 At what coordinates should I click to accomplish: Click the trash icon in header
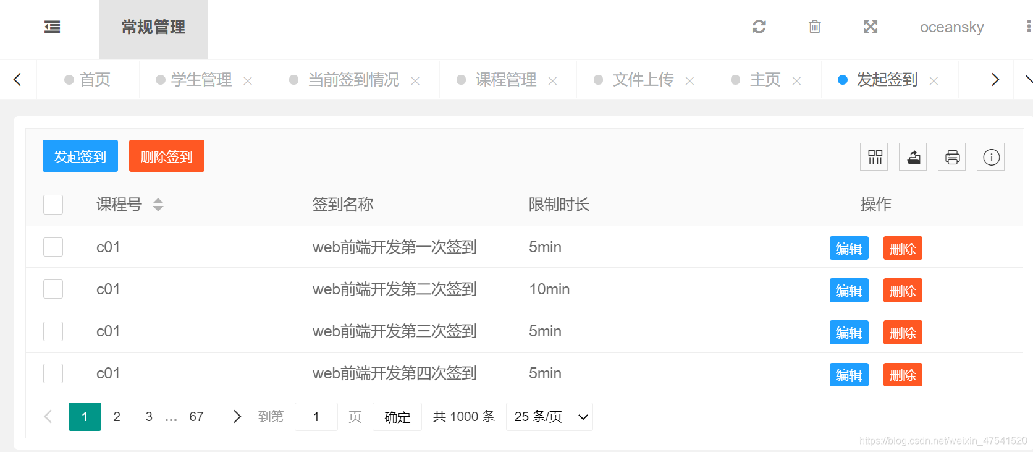coord(815,27)
